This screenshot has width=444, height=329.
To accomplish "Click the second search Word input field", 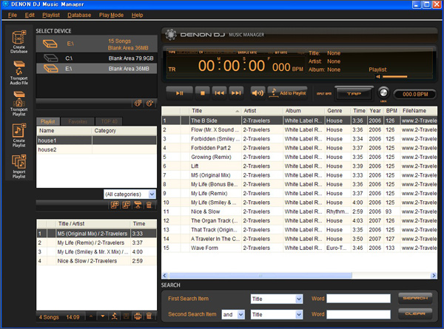I will (358, 314).
